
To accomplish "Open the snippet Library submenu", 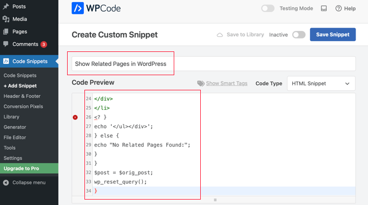I will [11, 117].
